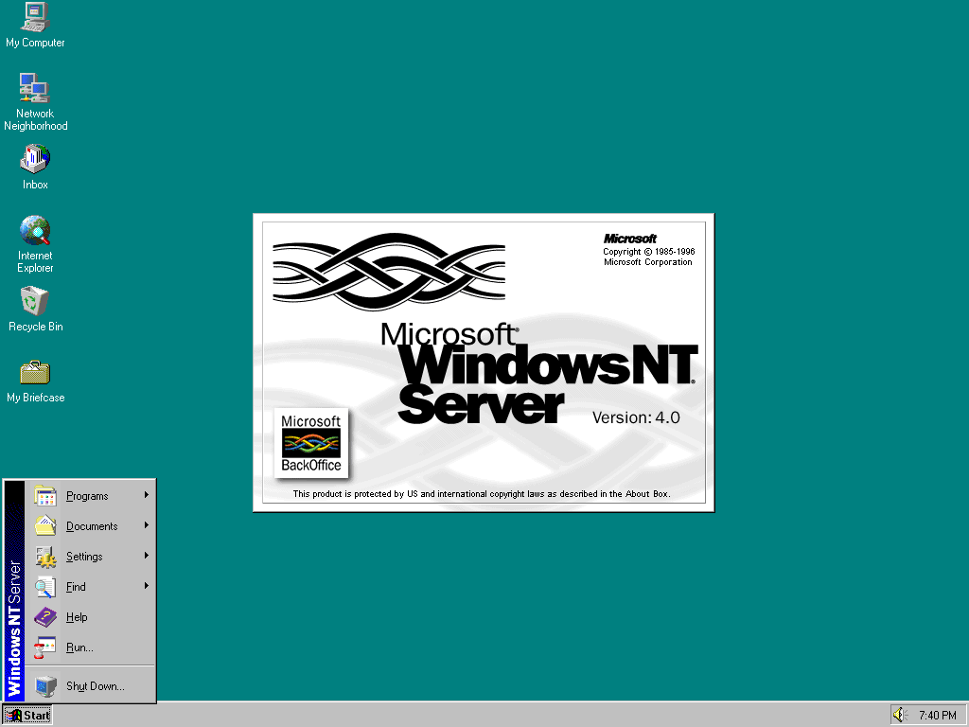Open the Documents menu entry
Screen dimensions: 969x727
click(91, 526)
